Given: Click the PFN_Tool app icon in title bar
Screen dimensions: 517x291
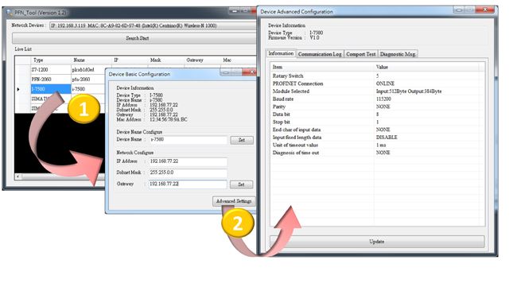Looking at the screenshot, I should [x=10, y=13].
